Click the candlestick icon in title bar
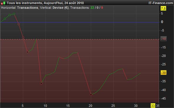174x108 pixels. tap(3, 3)
